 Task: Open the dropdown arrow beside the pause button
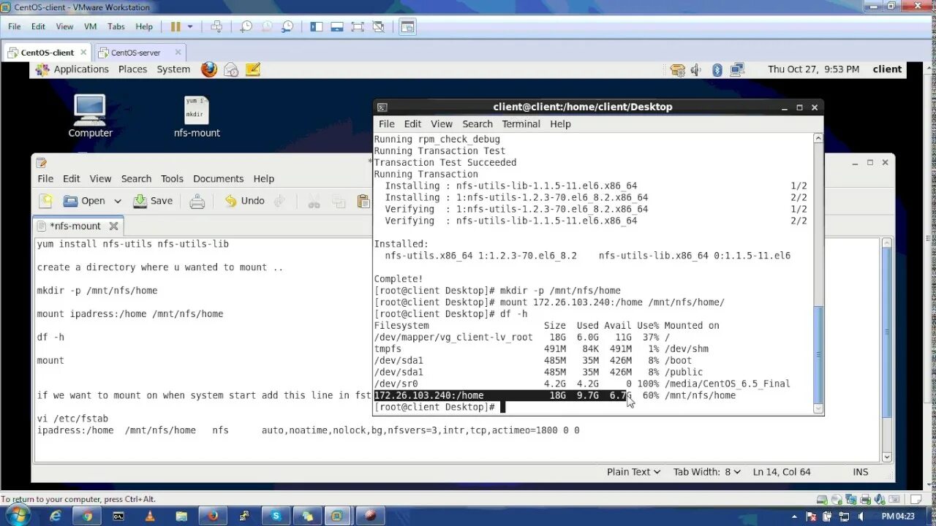click(x=190, y=26)
